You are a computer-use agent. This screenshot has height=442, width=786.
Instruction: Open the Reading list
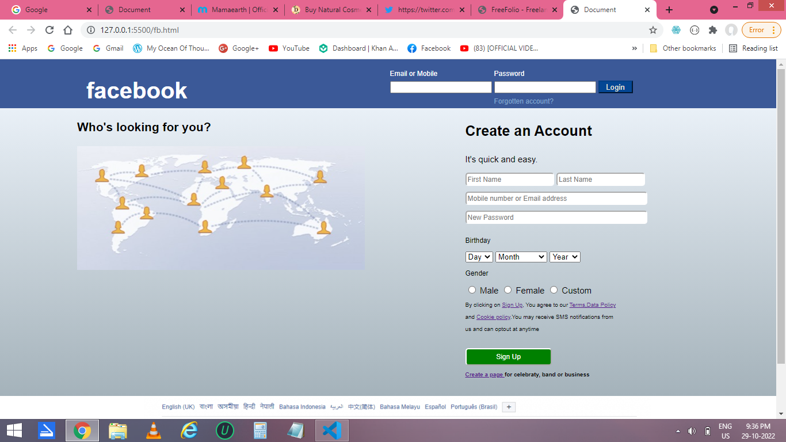(x=753, y=48)
